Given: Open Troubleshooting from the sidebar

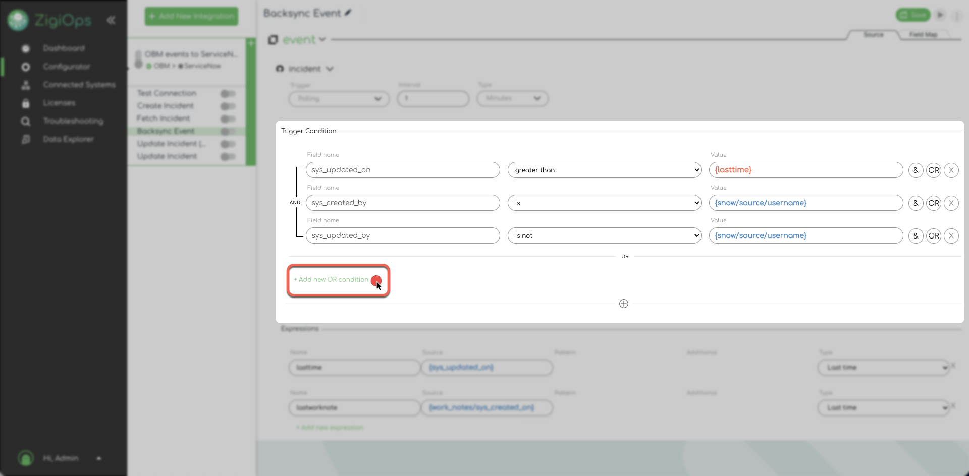Looking at the screenshot, I should tap(73, 121).
